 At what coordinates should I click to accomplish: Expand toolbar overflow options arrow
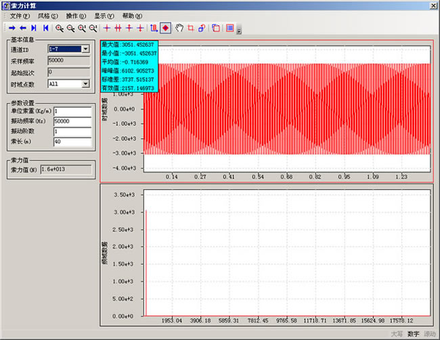point(239,29)
